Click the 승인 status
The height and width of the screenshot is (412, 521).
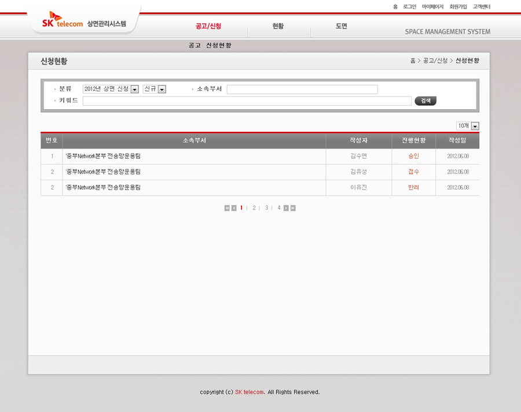(414, 156)
